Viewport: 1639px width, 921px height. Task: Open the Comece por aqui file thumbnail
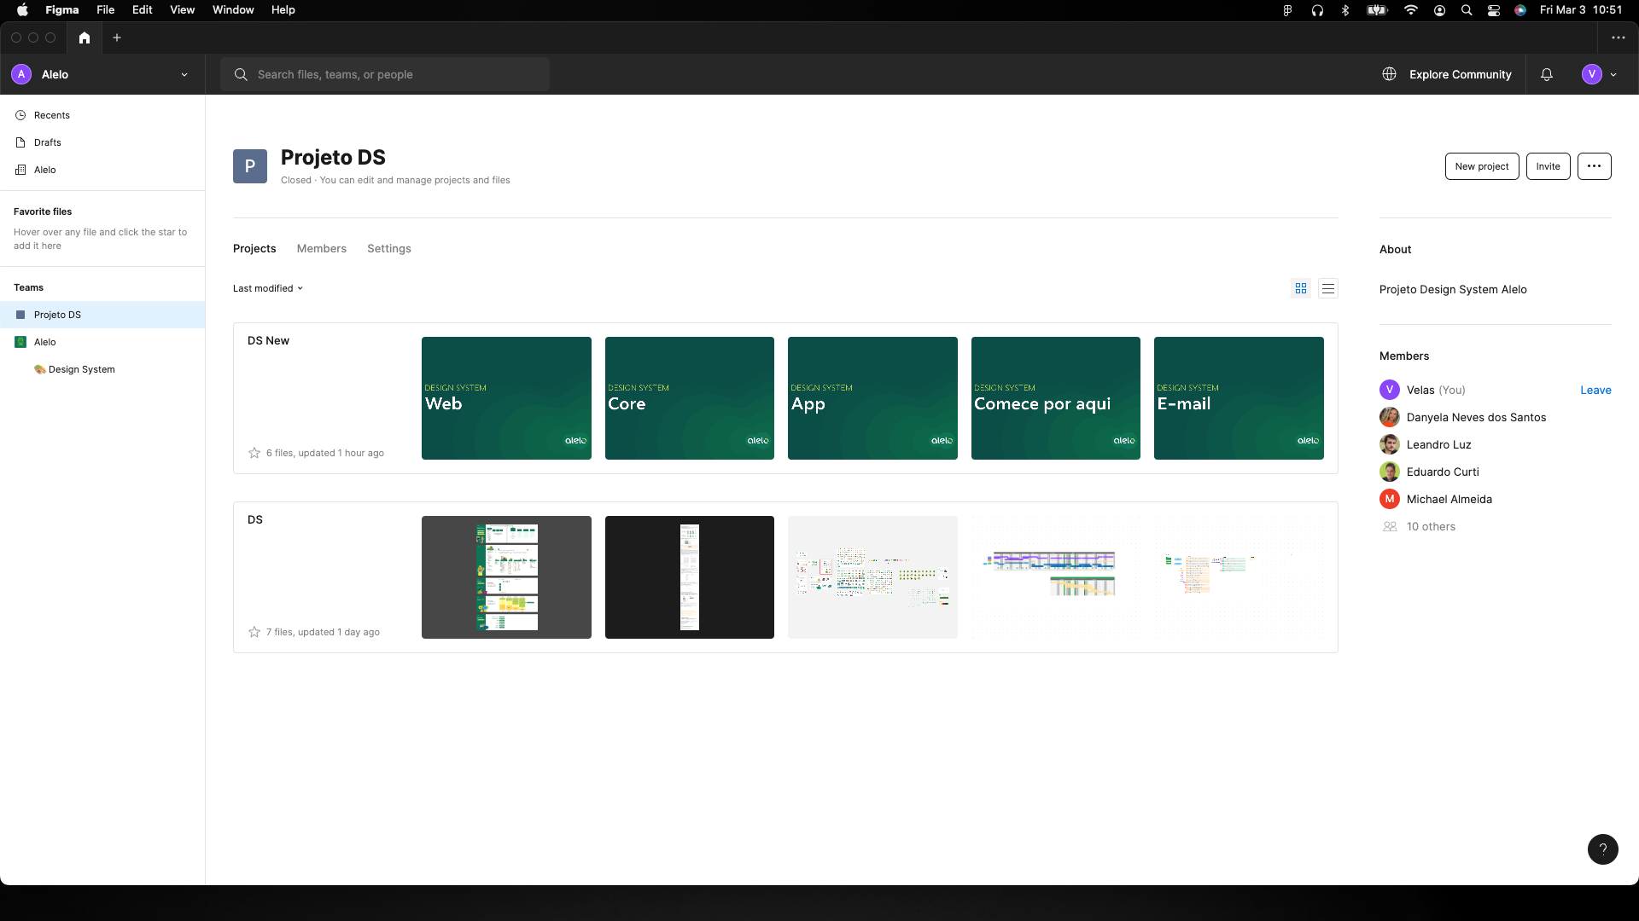click(1055, 398)
